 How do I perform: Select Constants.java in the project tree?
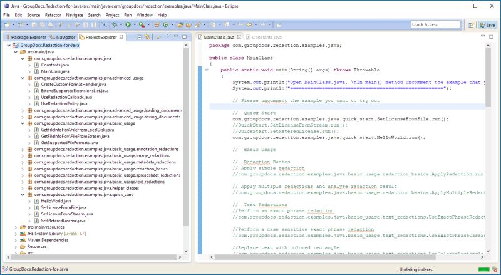click(55, 65)
